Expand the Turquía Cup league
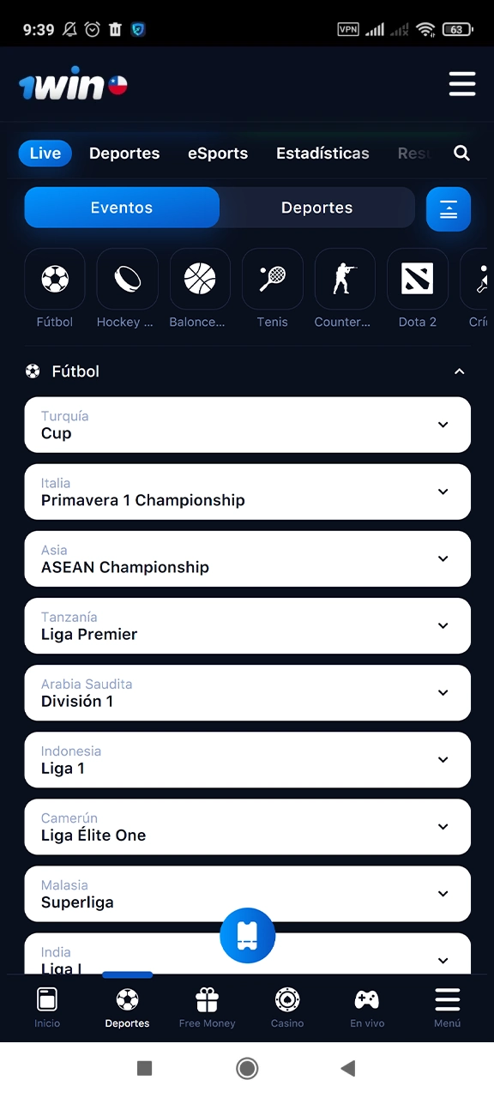The image size is (494, 1098). pos(443,425)
